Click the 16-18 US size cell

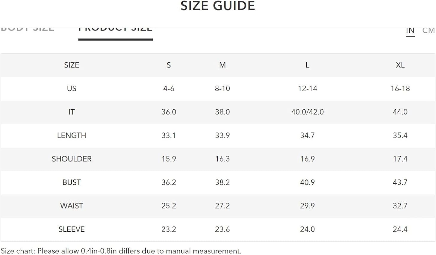tap(400, 88)
